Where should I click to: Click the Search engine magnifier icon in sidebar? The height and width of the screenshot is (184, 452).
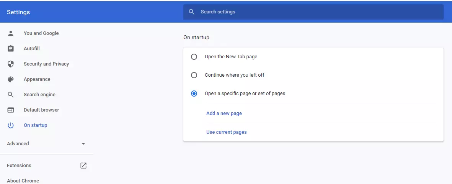coord(11,95)
